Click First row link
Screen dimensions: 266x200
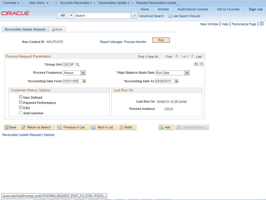point(169,57)
